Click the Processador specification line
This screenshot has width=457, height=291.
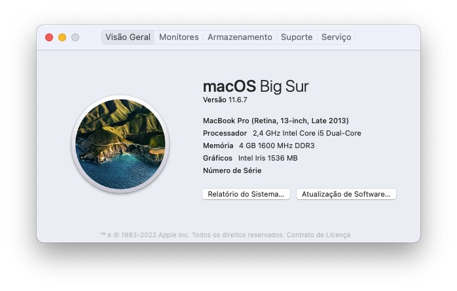coord(282,133)
